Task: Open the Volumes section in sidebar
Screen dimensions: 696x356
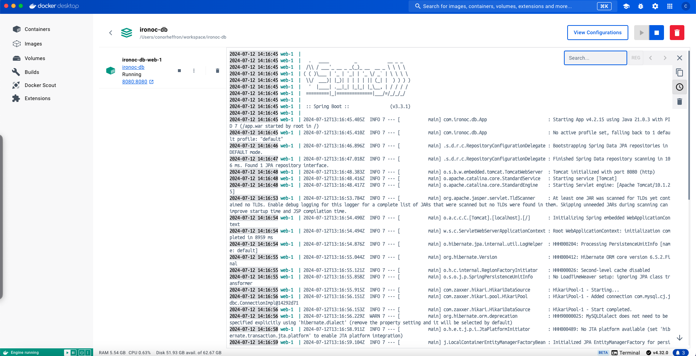Action: pos(29,58)
